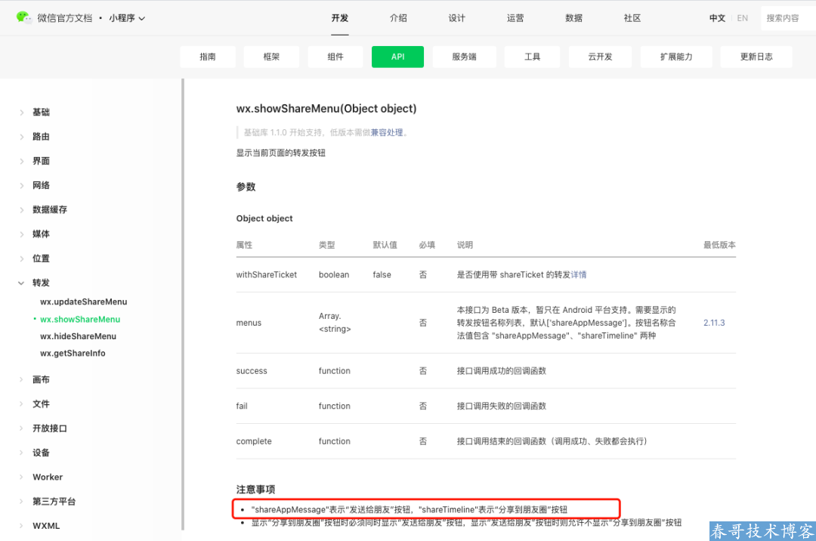Click the menus property cell
The width and height of the screenshot is (816, 541).
249,323
